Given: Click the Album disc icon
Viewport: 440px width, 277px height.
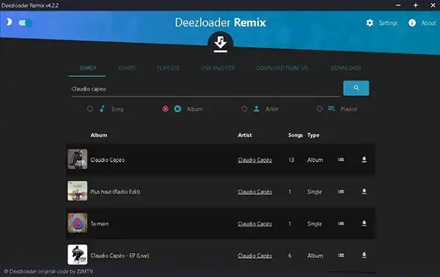Looking at the screenshot, I should pyautogui.click(x=177, y=108).
